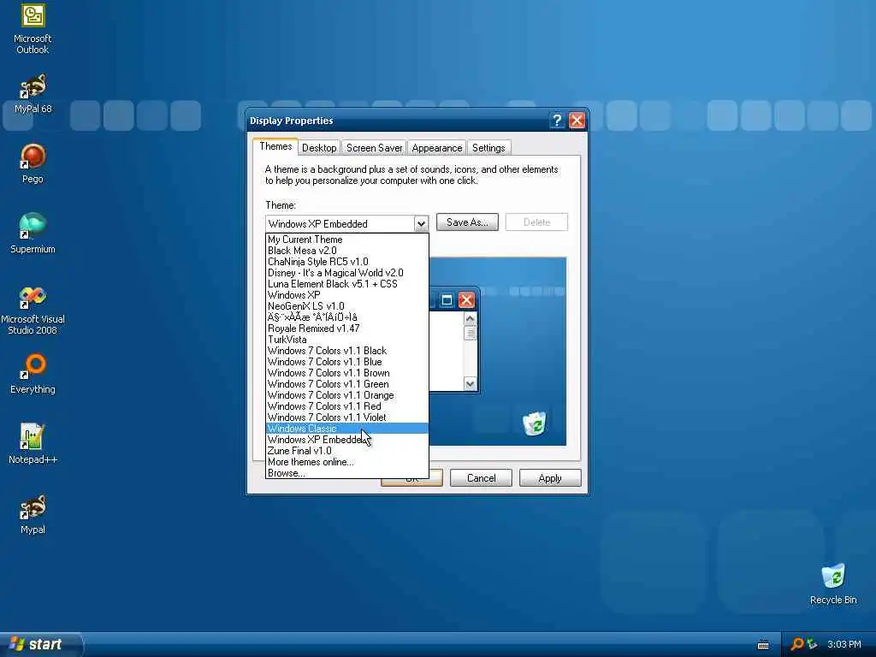Screen dimensions: 876x657
Task: Click the green tray icon beside the clock
Action: click(813, 645)
